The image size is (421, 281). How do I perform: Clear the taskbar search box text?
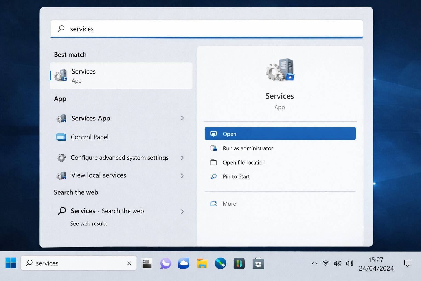click(x=129, y=263)
